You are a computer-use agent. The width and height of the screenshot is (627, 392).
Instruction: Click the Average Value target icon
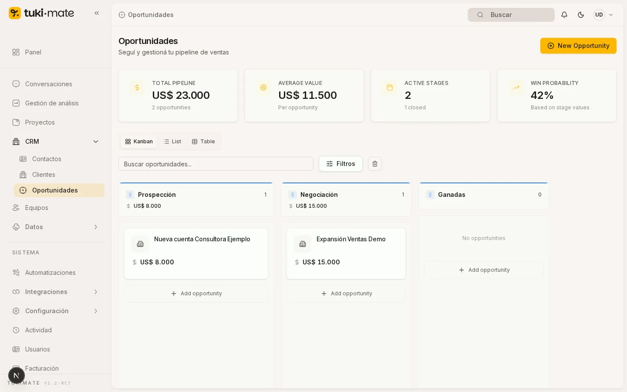tap(263, 88)
